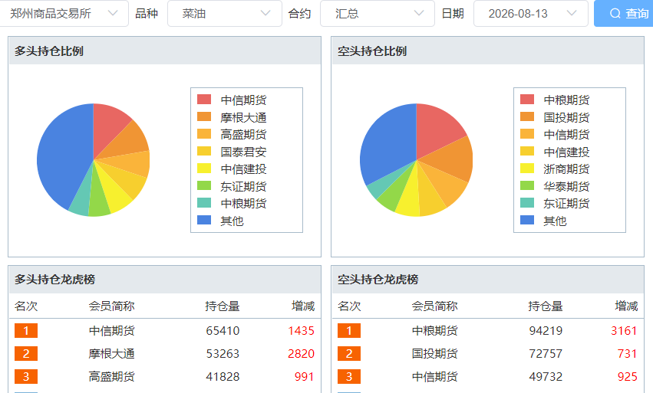Click change value 3161

coord(625,331)
